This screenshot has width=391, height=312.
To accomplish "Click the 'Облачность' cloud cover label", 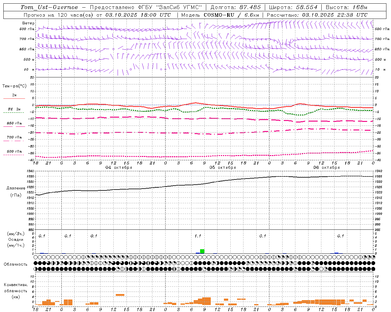I will tap(16, 264).
